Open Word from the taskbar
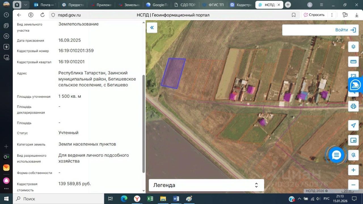This screenshot has width=363, height=204. pos(176,199)
